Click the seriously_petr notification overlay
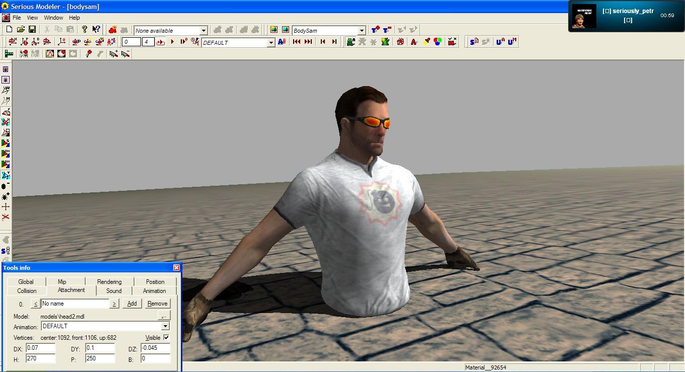685x372 pixels. [x=626, y=16]
